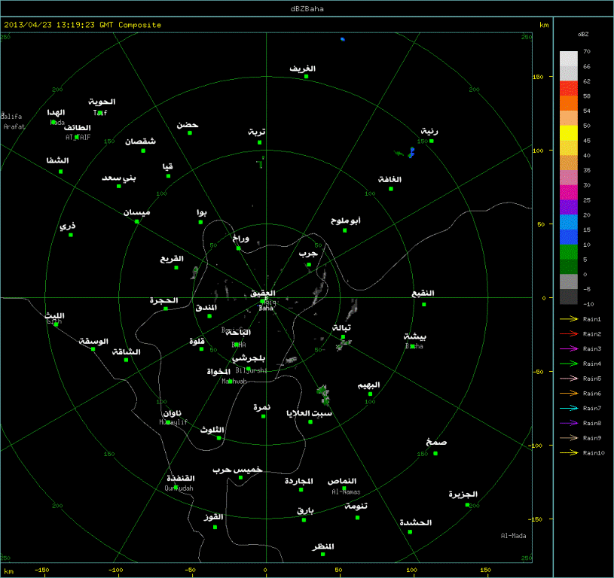Select the green Rain4 arrow icon
Image resolution: width=614 pixels, height=578 pixels.
pos(569,364)
